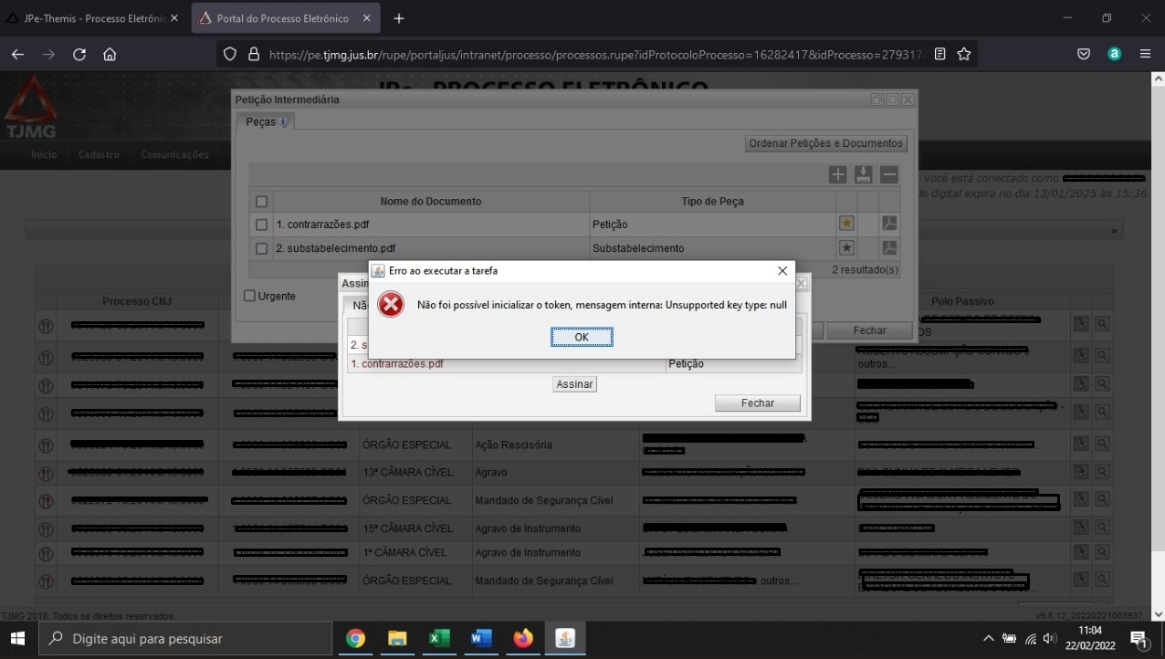Open the Excel icon on the taskbar

click(x=439, y=639)
